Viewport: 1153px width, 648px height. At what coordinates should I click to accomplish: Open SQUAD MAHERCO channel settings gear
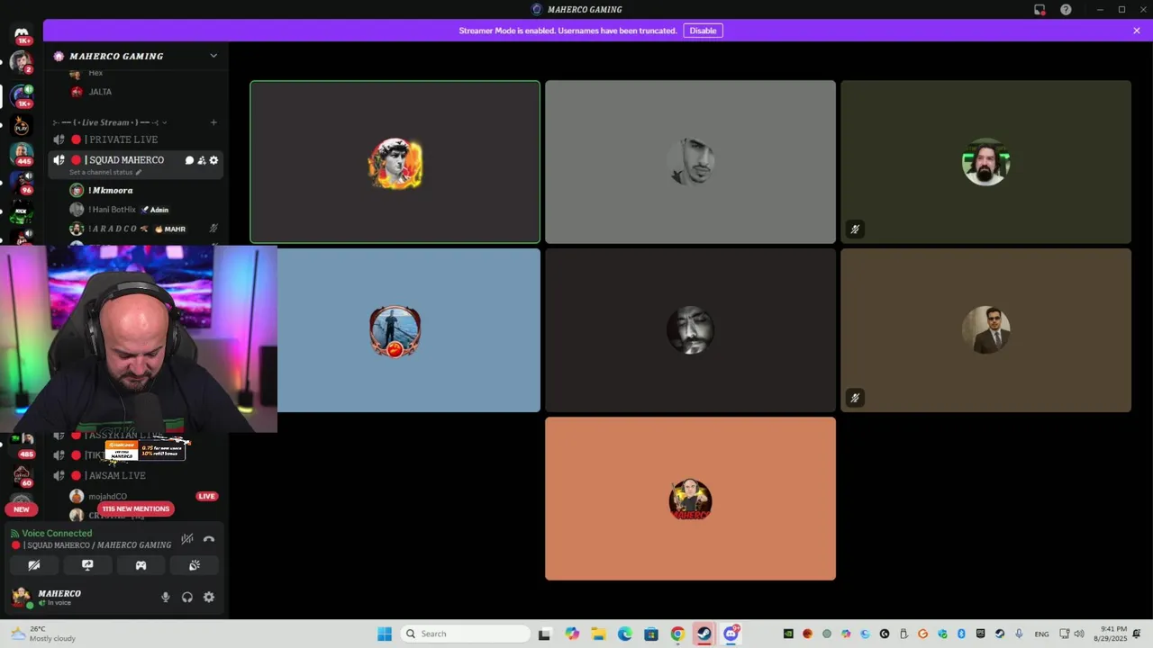click(x=213, y=160)
